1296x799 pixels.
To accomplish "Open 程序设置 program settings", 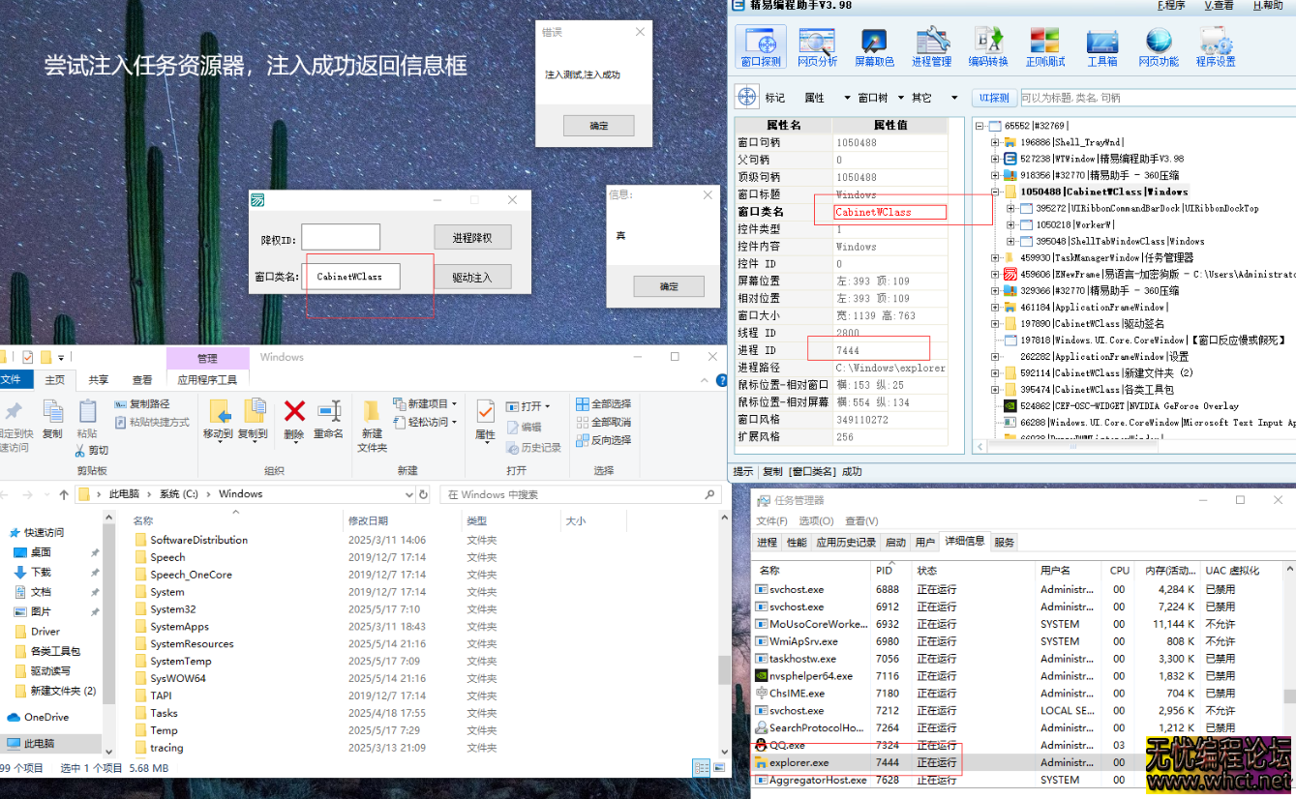I will point(1215,45).
